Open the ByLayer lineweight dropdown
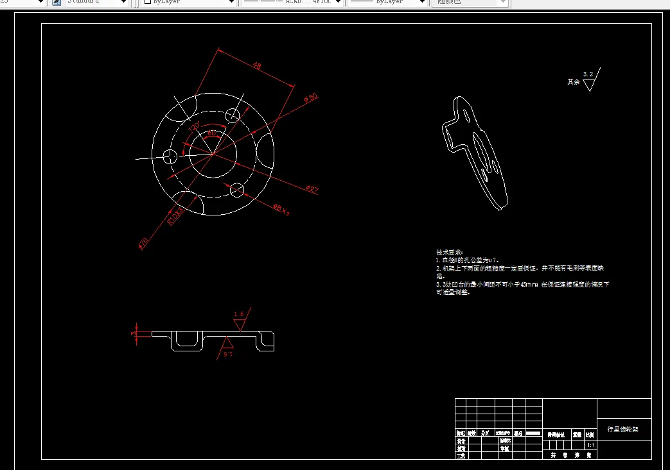This screenshot has height=470, width=670. pos(387,2)
